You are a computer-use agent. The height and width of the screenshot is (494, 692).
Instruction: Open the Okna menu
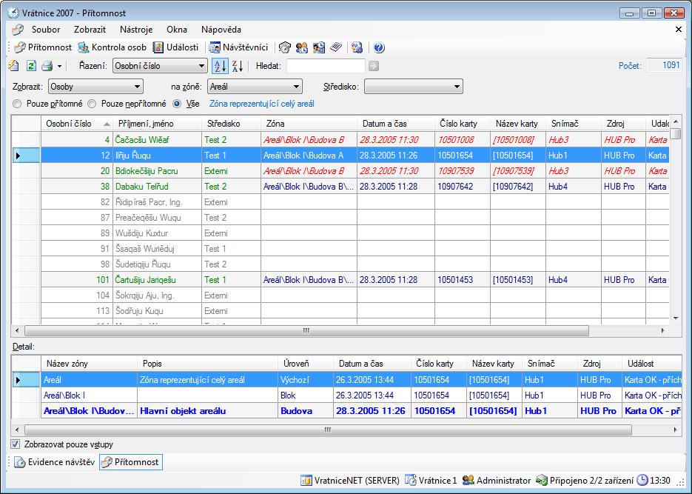pos(177,30)
